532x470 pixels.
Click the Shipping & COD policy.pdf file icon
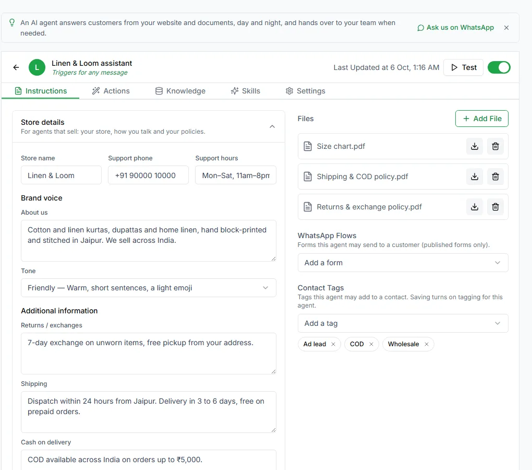(307, 177)
